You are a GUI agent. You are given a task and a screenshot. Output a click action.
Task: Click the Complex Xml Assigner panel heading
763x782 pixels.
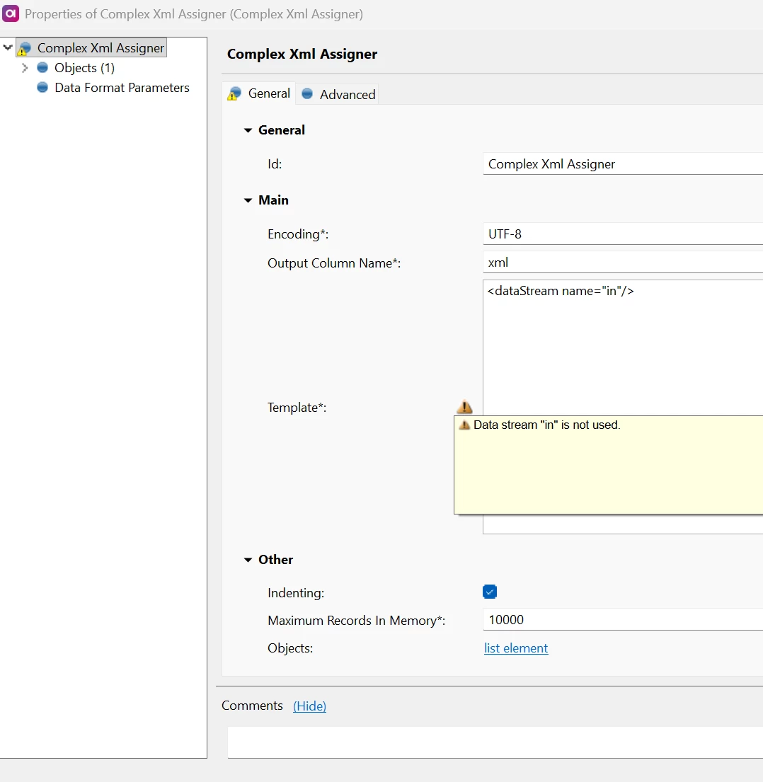click(x=302, y=54)
